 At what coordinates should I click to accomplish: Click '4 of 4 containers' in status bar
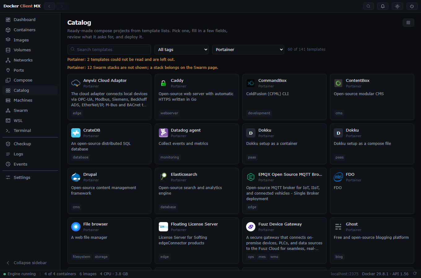pos(60,274)
